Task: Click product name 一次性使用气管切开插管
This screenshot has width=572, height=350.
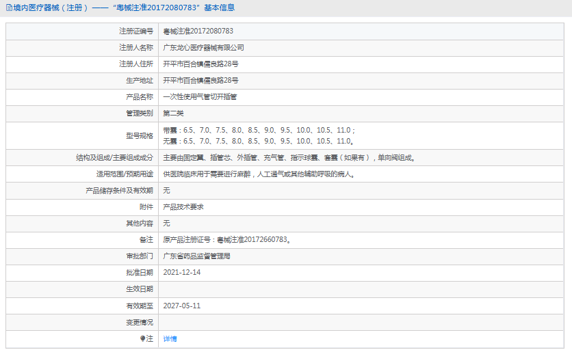Action: 200,97
